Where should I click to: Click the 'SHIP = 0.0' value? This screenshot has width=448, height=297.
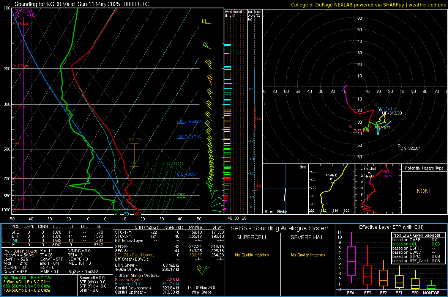tap(89, 290)
